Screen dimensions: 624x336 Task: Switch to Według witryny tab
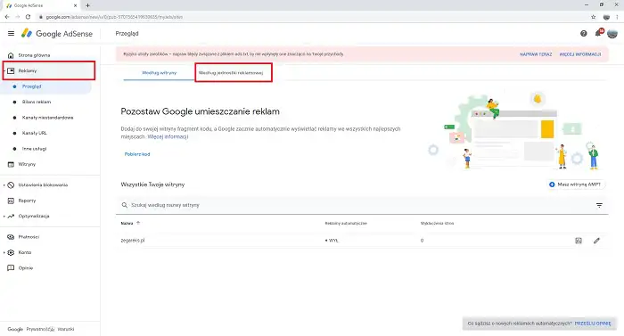[x=160, y=73]
